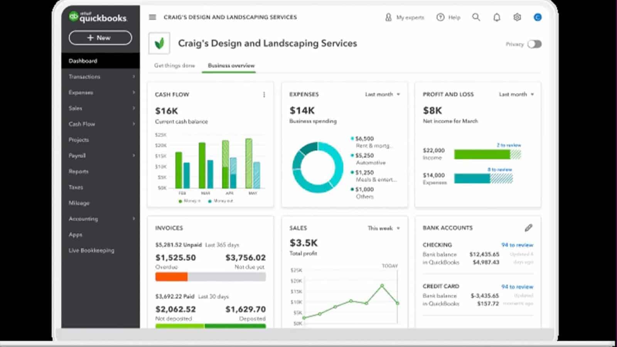
Task: Open Sales This week dropdown
Action: pyautogui.click(x=384, y=228)
